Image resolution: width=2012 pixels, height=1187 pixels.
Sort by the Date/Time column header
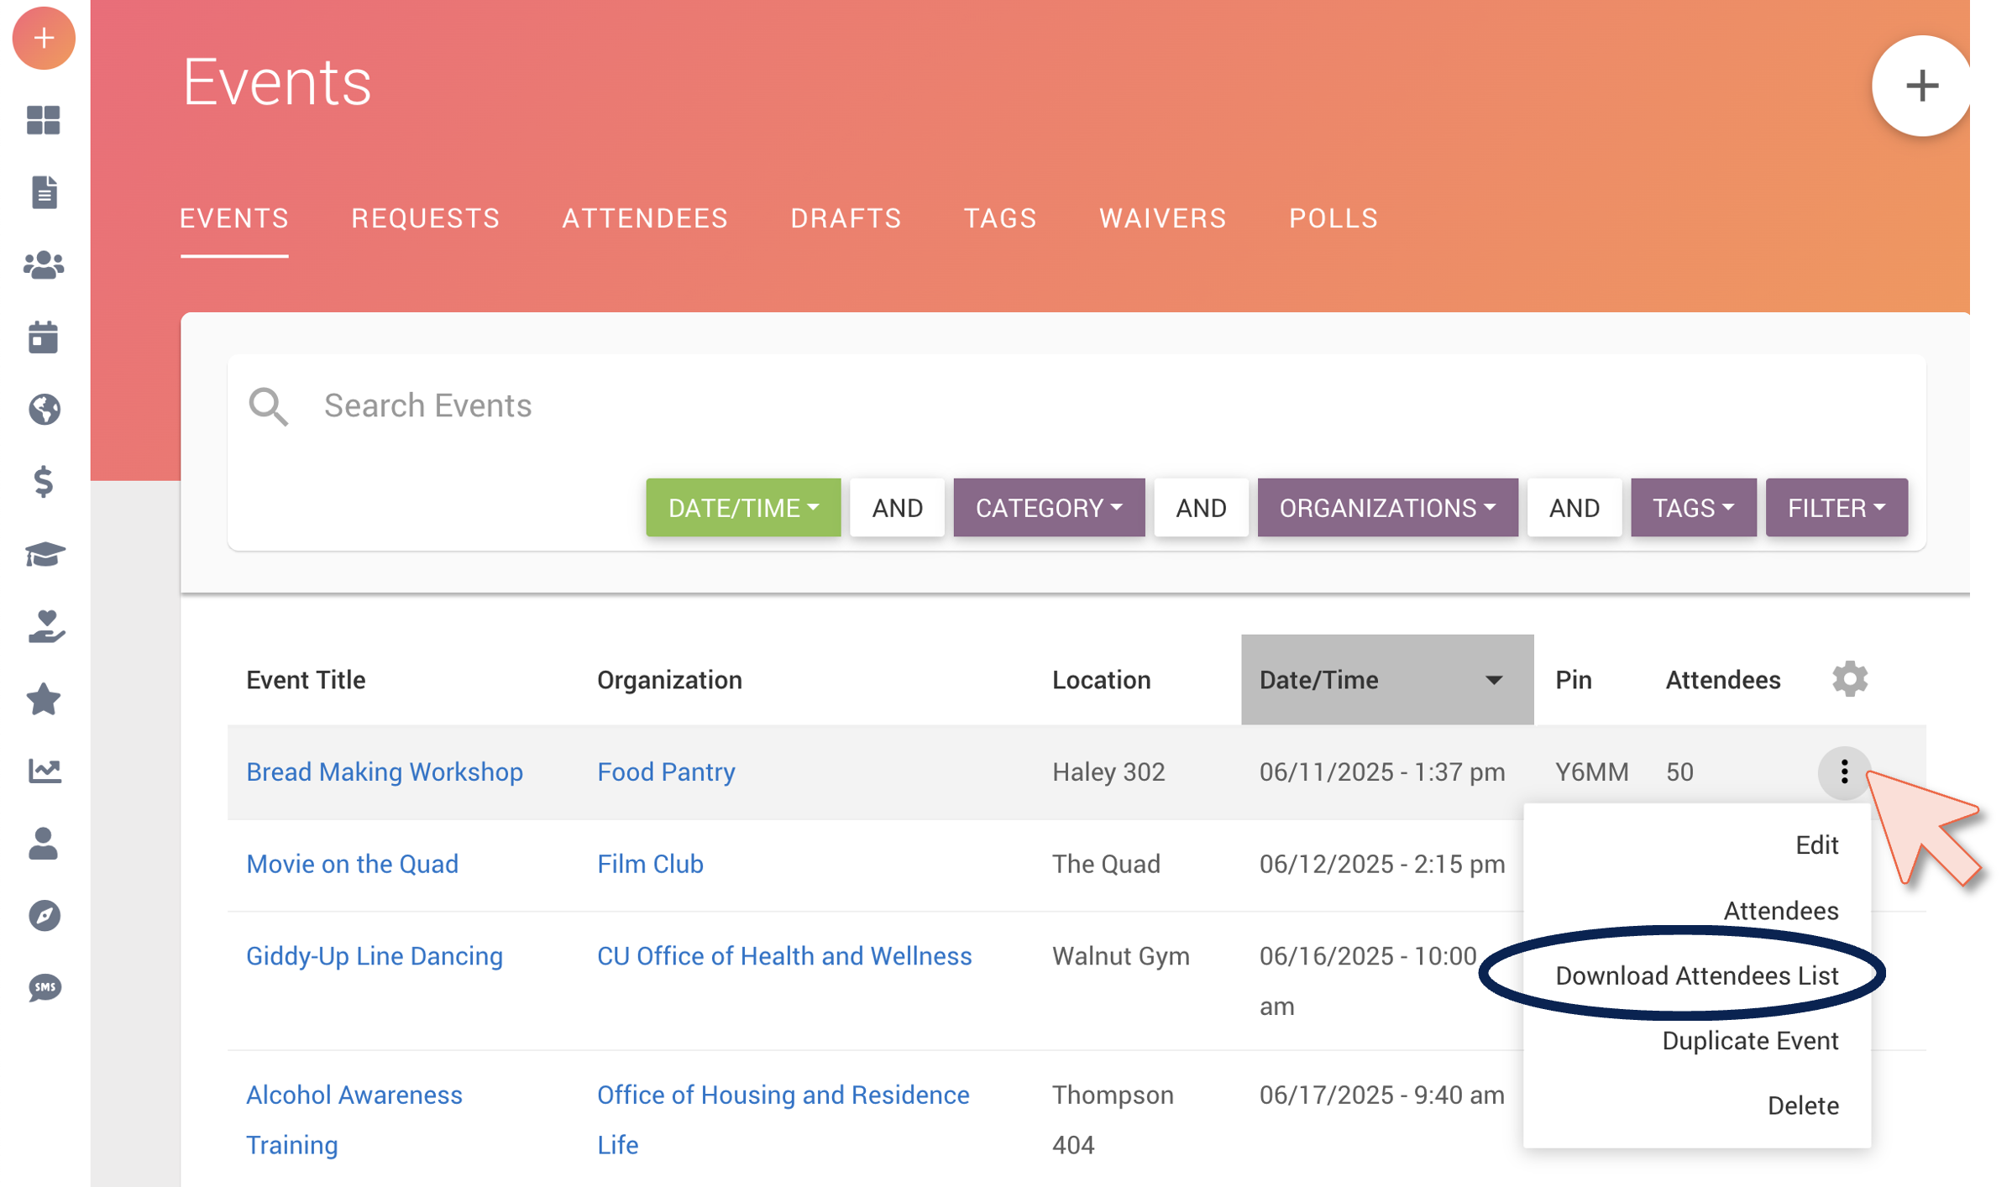click(1387, 680)
